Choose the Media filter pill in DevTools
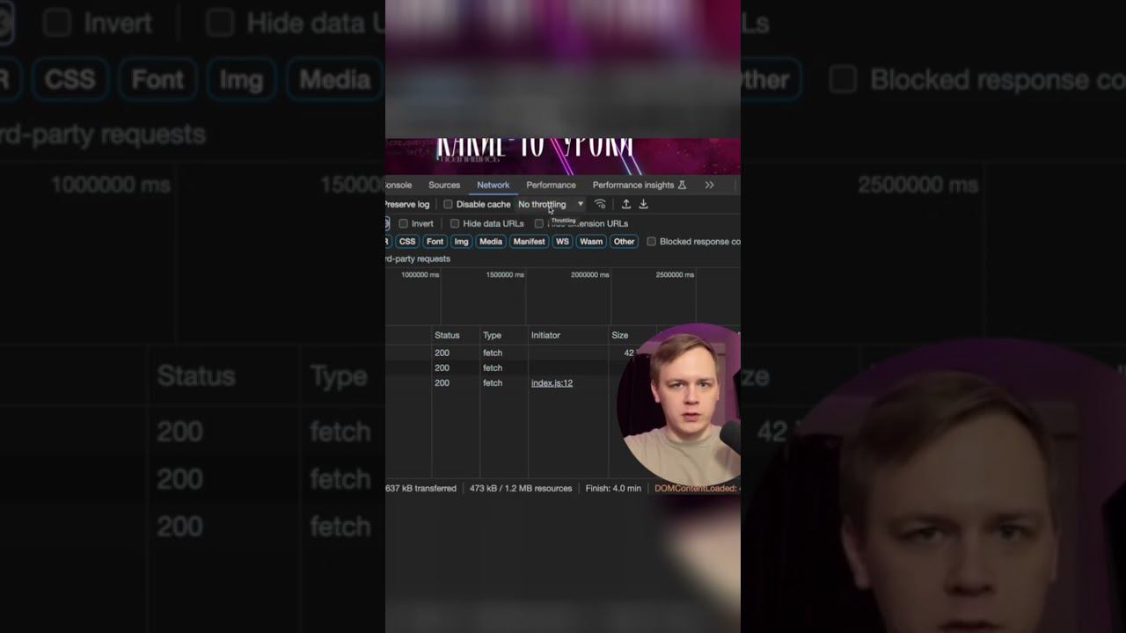Image resolution: width=1126 pixels, height=633 pixels. pyautogui.click(x=491, y=242)
